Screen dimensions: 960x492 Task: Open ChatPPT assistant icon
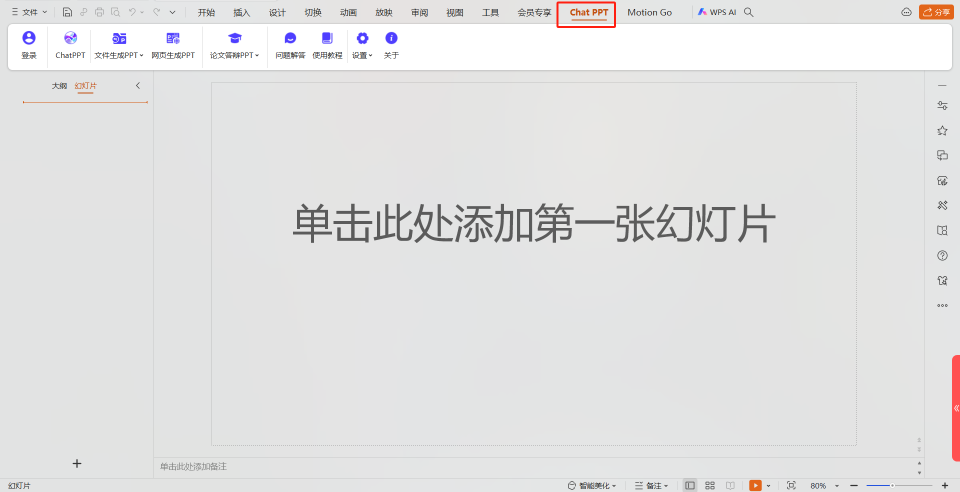[70, 38]
